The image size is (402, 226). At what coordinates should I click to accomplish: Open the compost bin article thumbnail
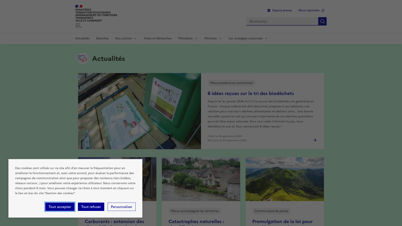click(x=139, y=111)
